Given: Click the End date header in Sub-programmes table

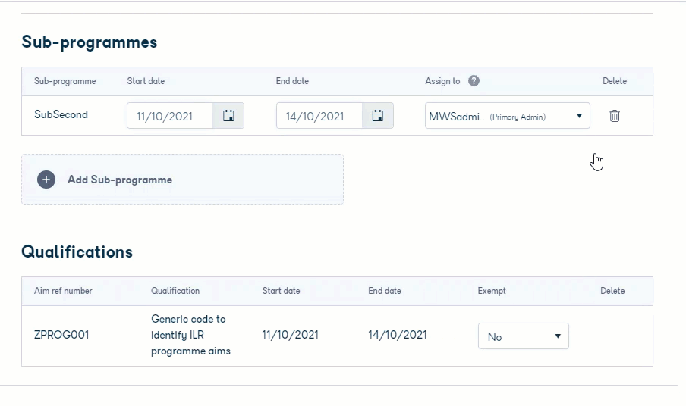Looking at the screenshot, I should click(292, 81).
